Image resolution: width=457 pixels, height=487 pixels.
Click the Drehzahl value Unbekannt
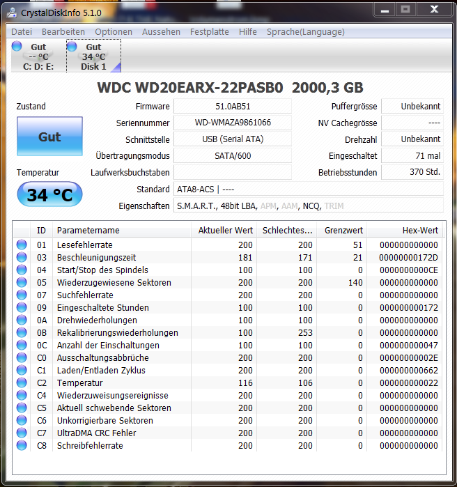click(412, 139)
